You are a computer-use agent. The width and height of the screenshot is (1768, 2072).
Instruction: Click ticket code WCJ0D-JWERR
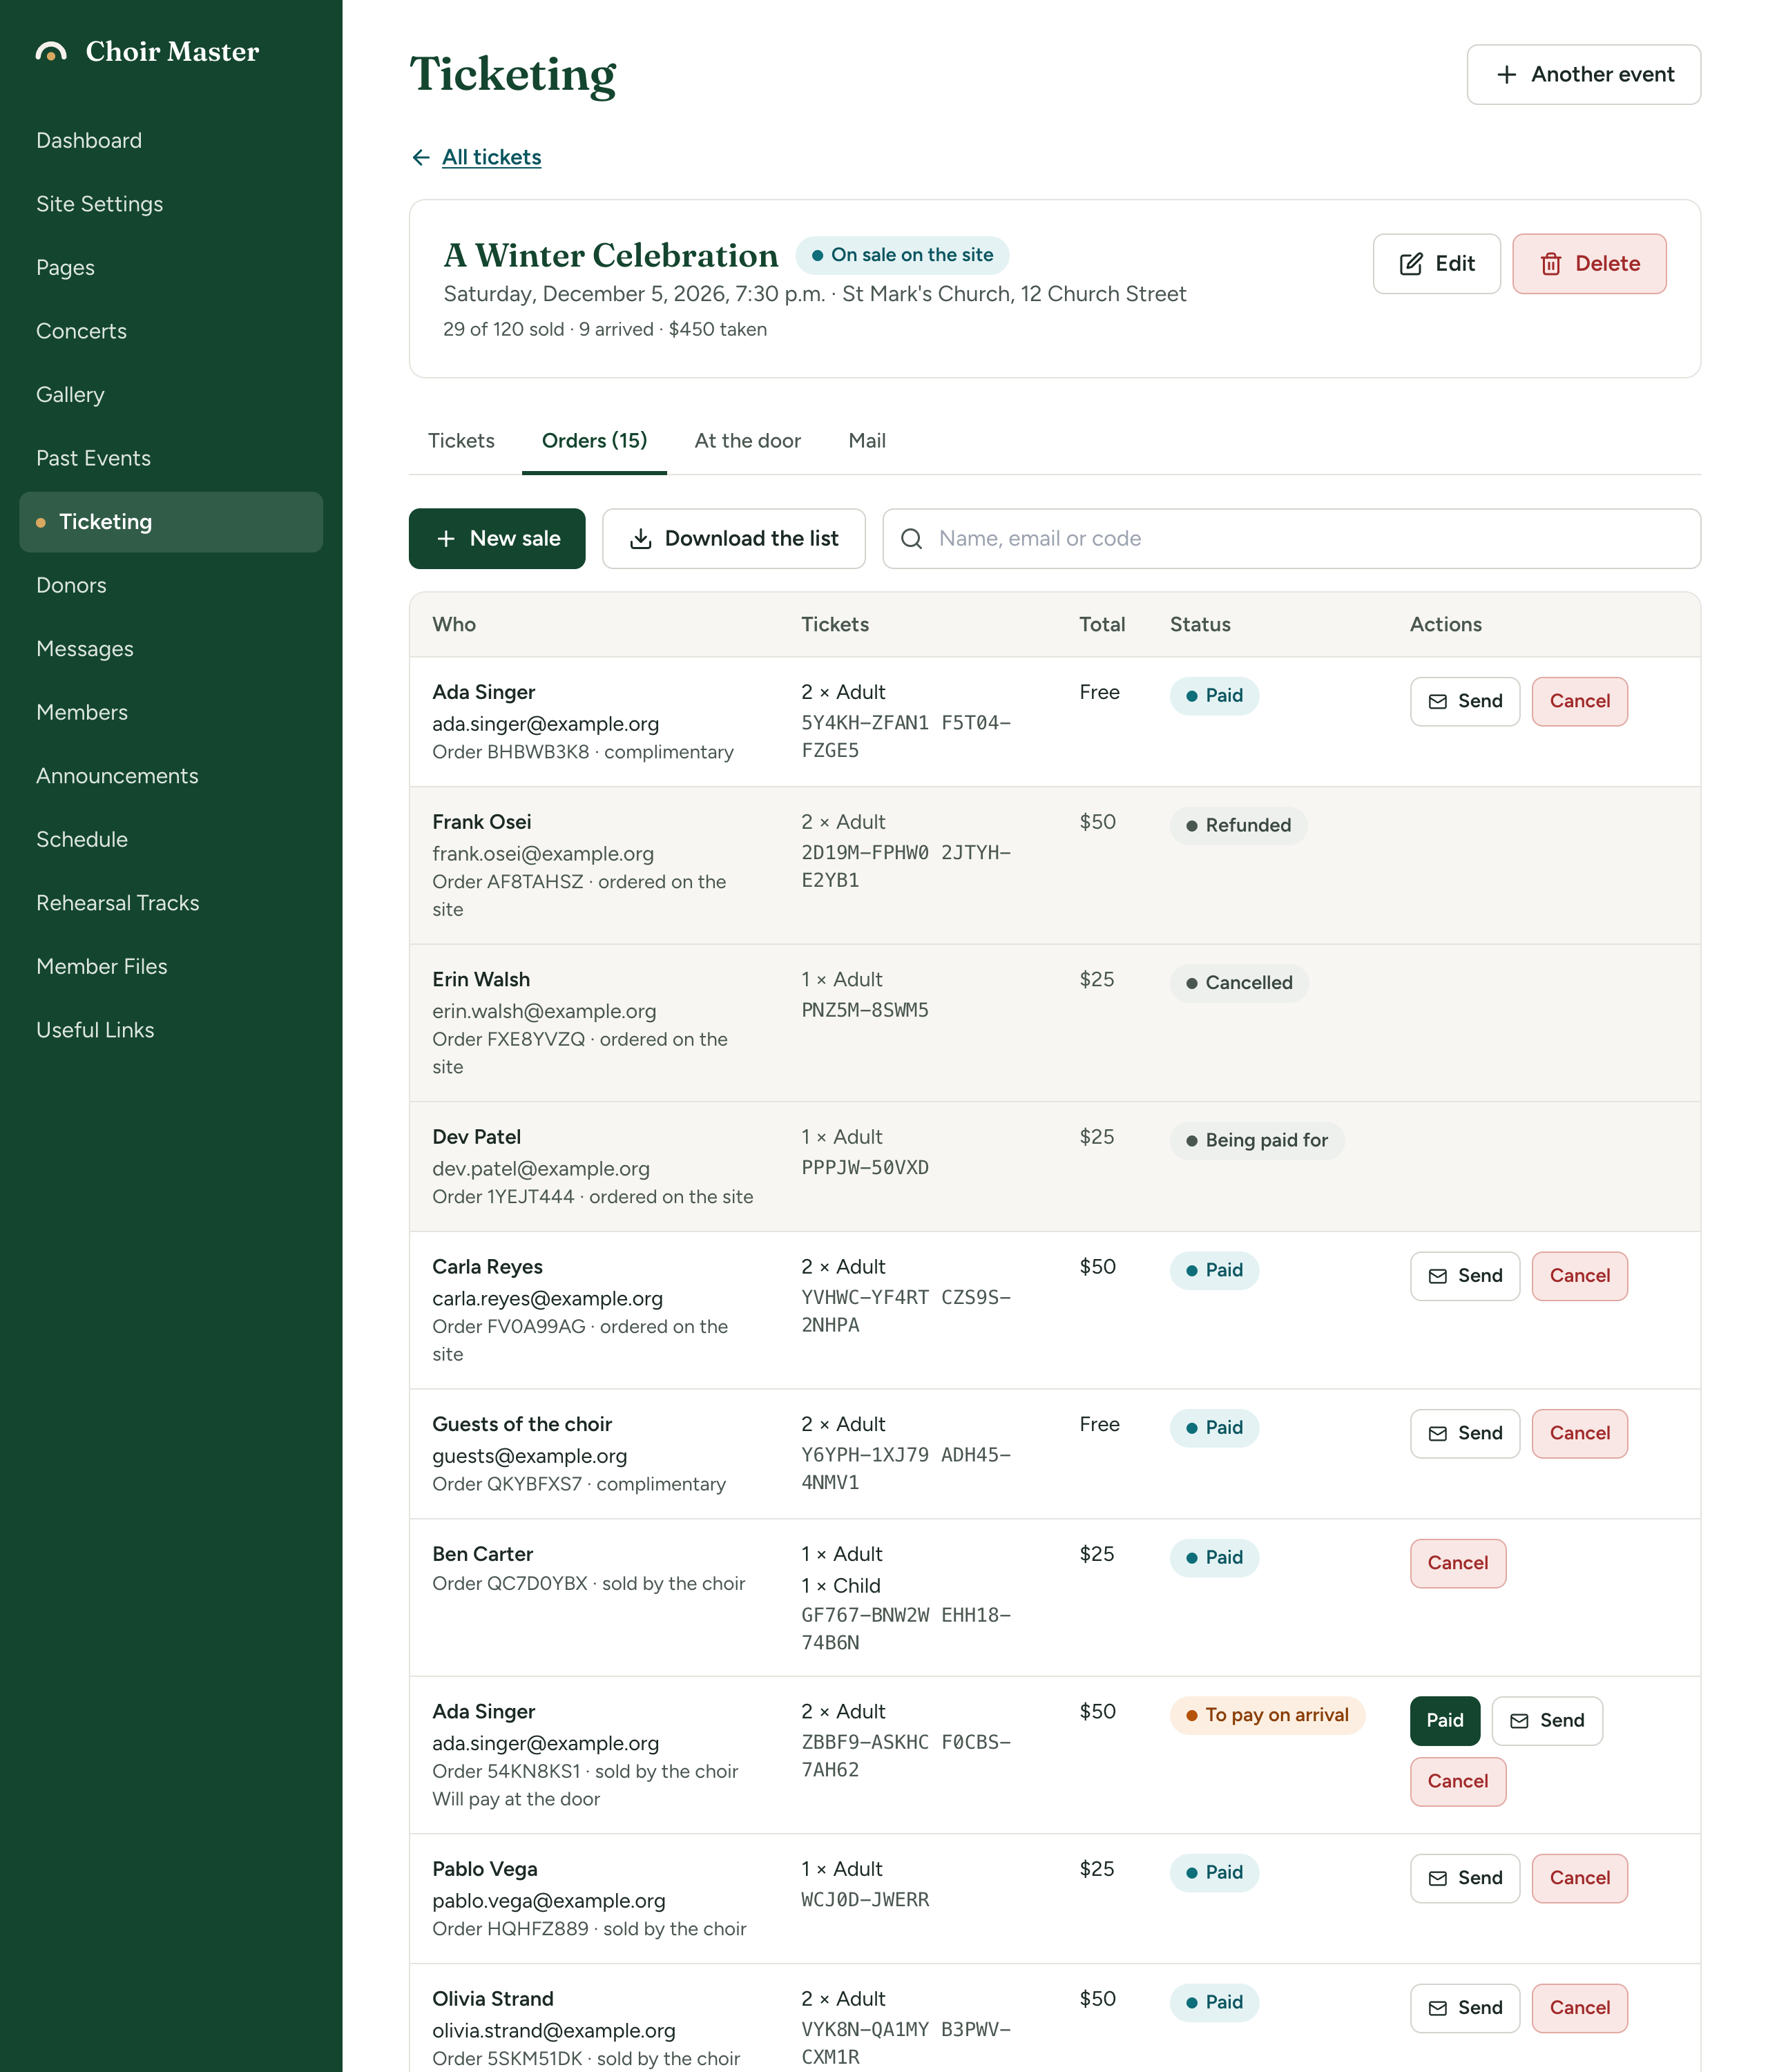point(864,1900)
